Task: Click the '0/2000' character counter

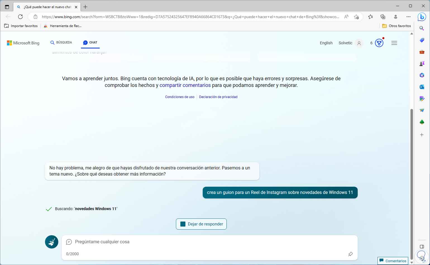Action: (72, 254)
